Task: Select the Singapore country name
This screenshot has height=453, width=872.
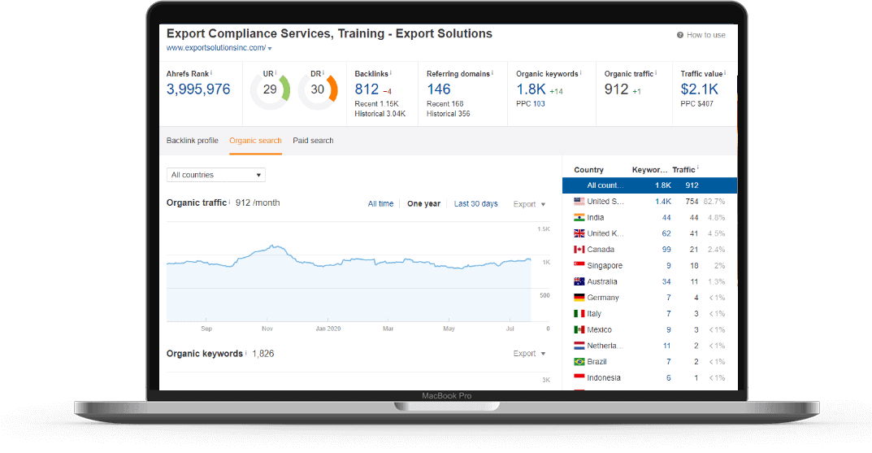Action: tap(605, 265)
